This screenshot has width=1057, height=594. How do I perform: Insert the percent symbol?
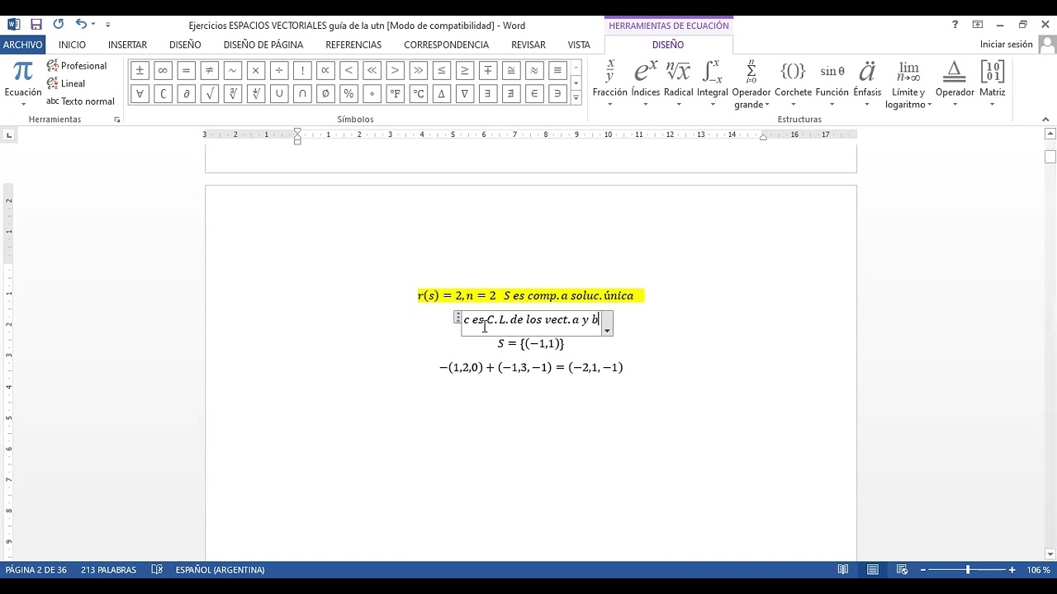pyautogui.click(x=348, y=94)
